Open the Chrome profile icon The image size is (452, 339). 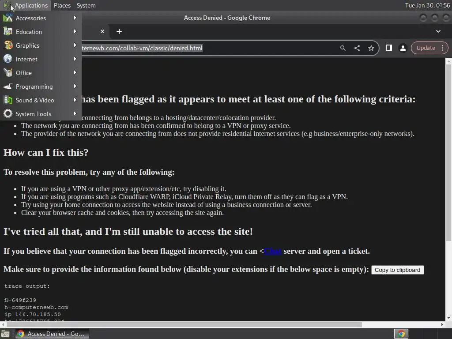(403, 48)
